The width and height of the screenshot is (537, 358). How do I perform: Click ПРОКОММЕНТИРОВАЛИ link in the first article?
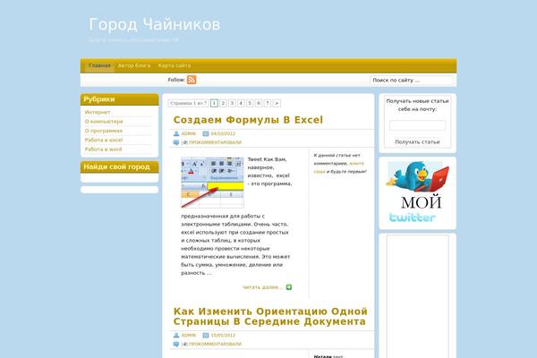[x=216, y=142]
